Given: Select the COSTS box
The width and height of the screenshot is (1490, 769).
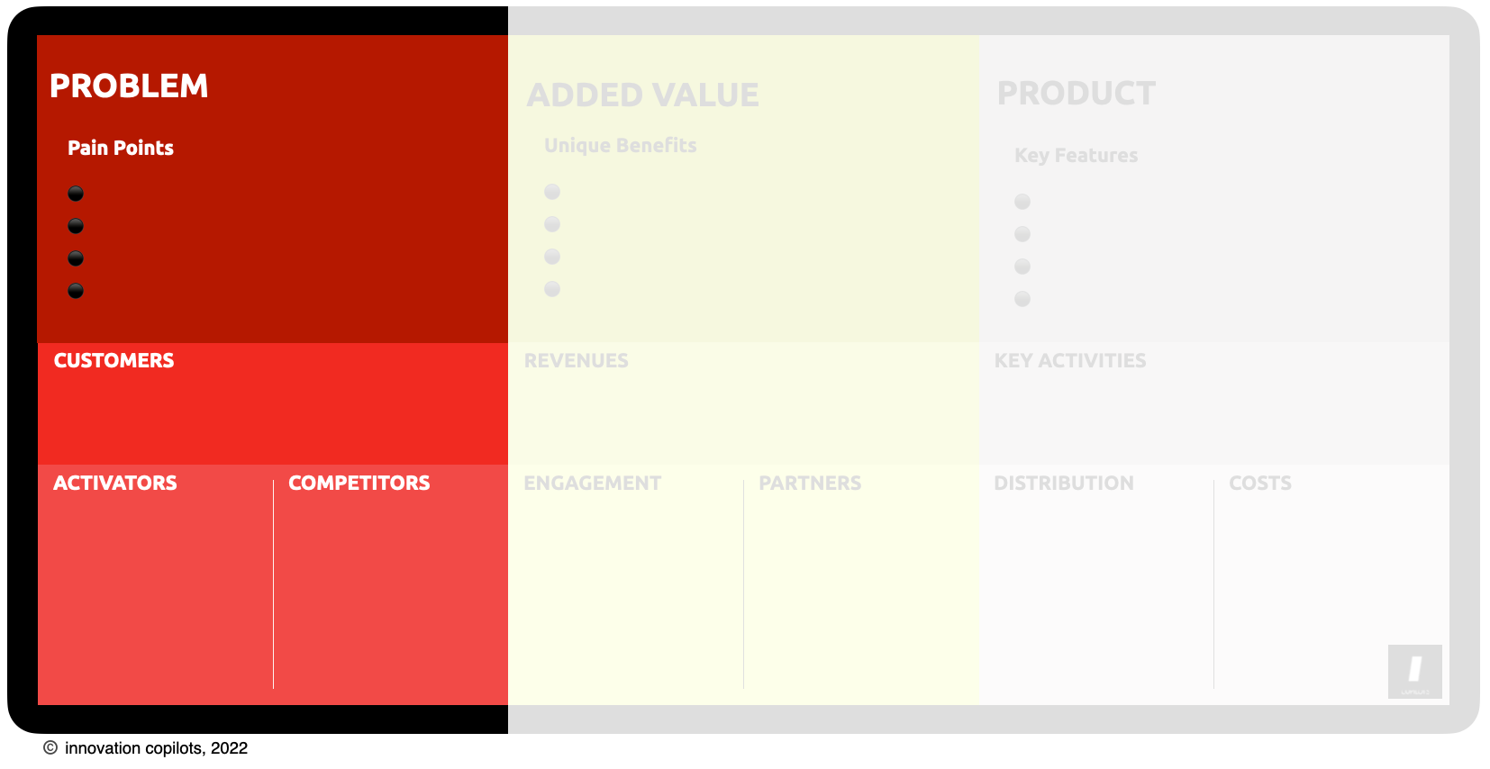Looking at the screenshot, I should point(1331,584).
